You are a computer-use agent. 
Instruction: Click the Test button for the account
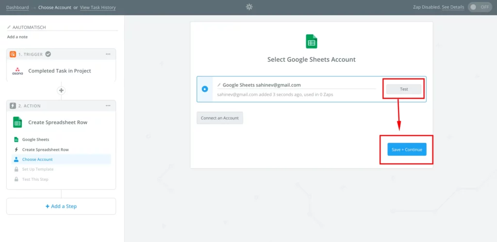point(404,89)
